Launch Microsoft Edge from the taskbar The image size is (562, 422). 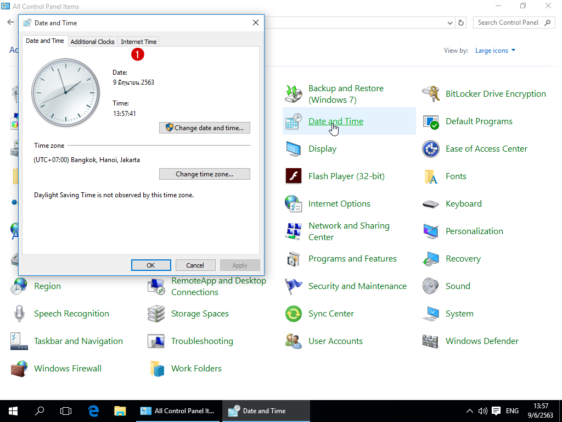(x=94, y=410)
